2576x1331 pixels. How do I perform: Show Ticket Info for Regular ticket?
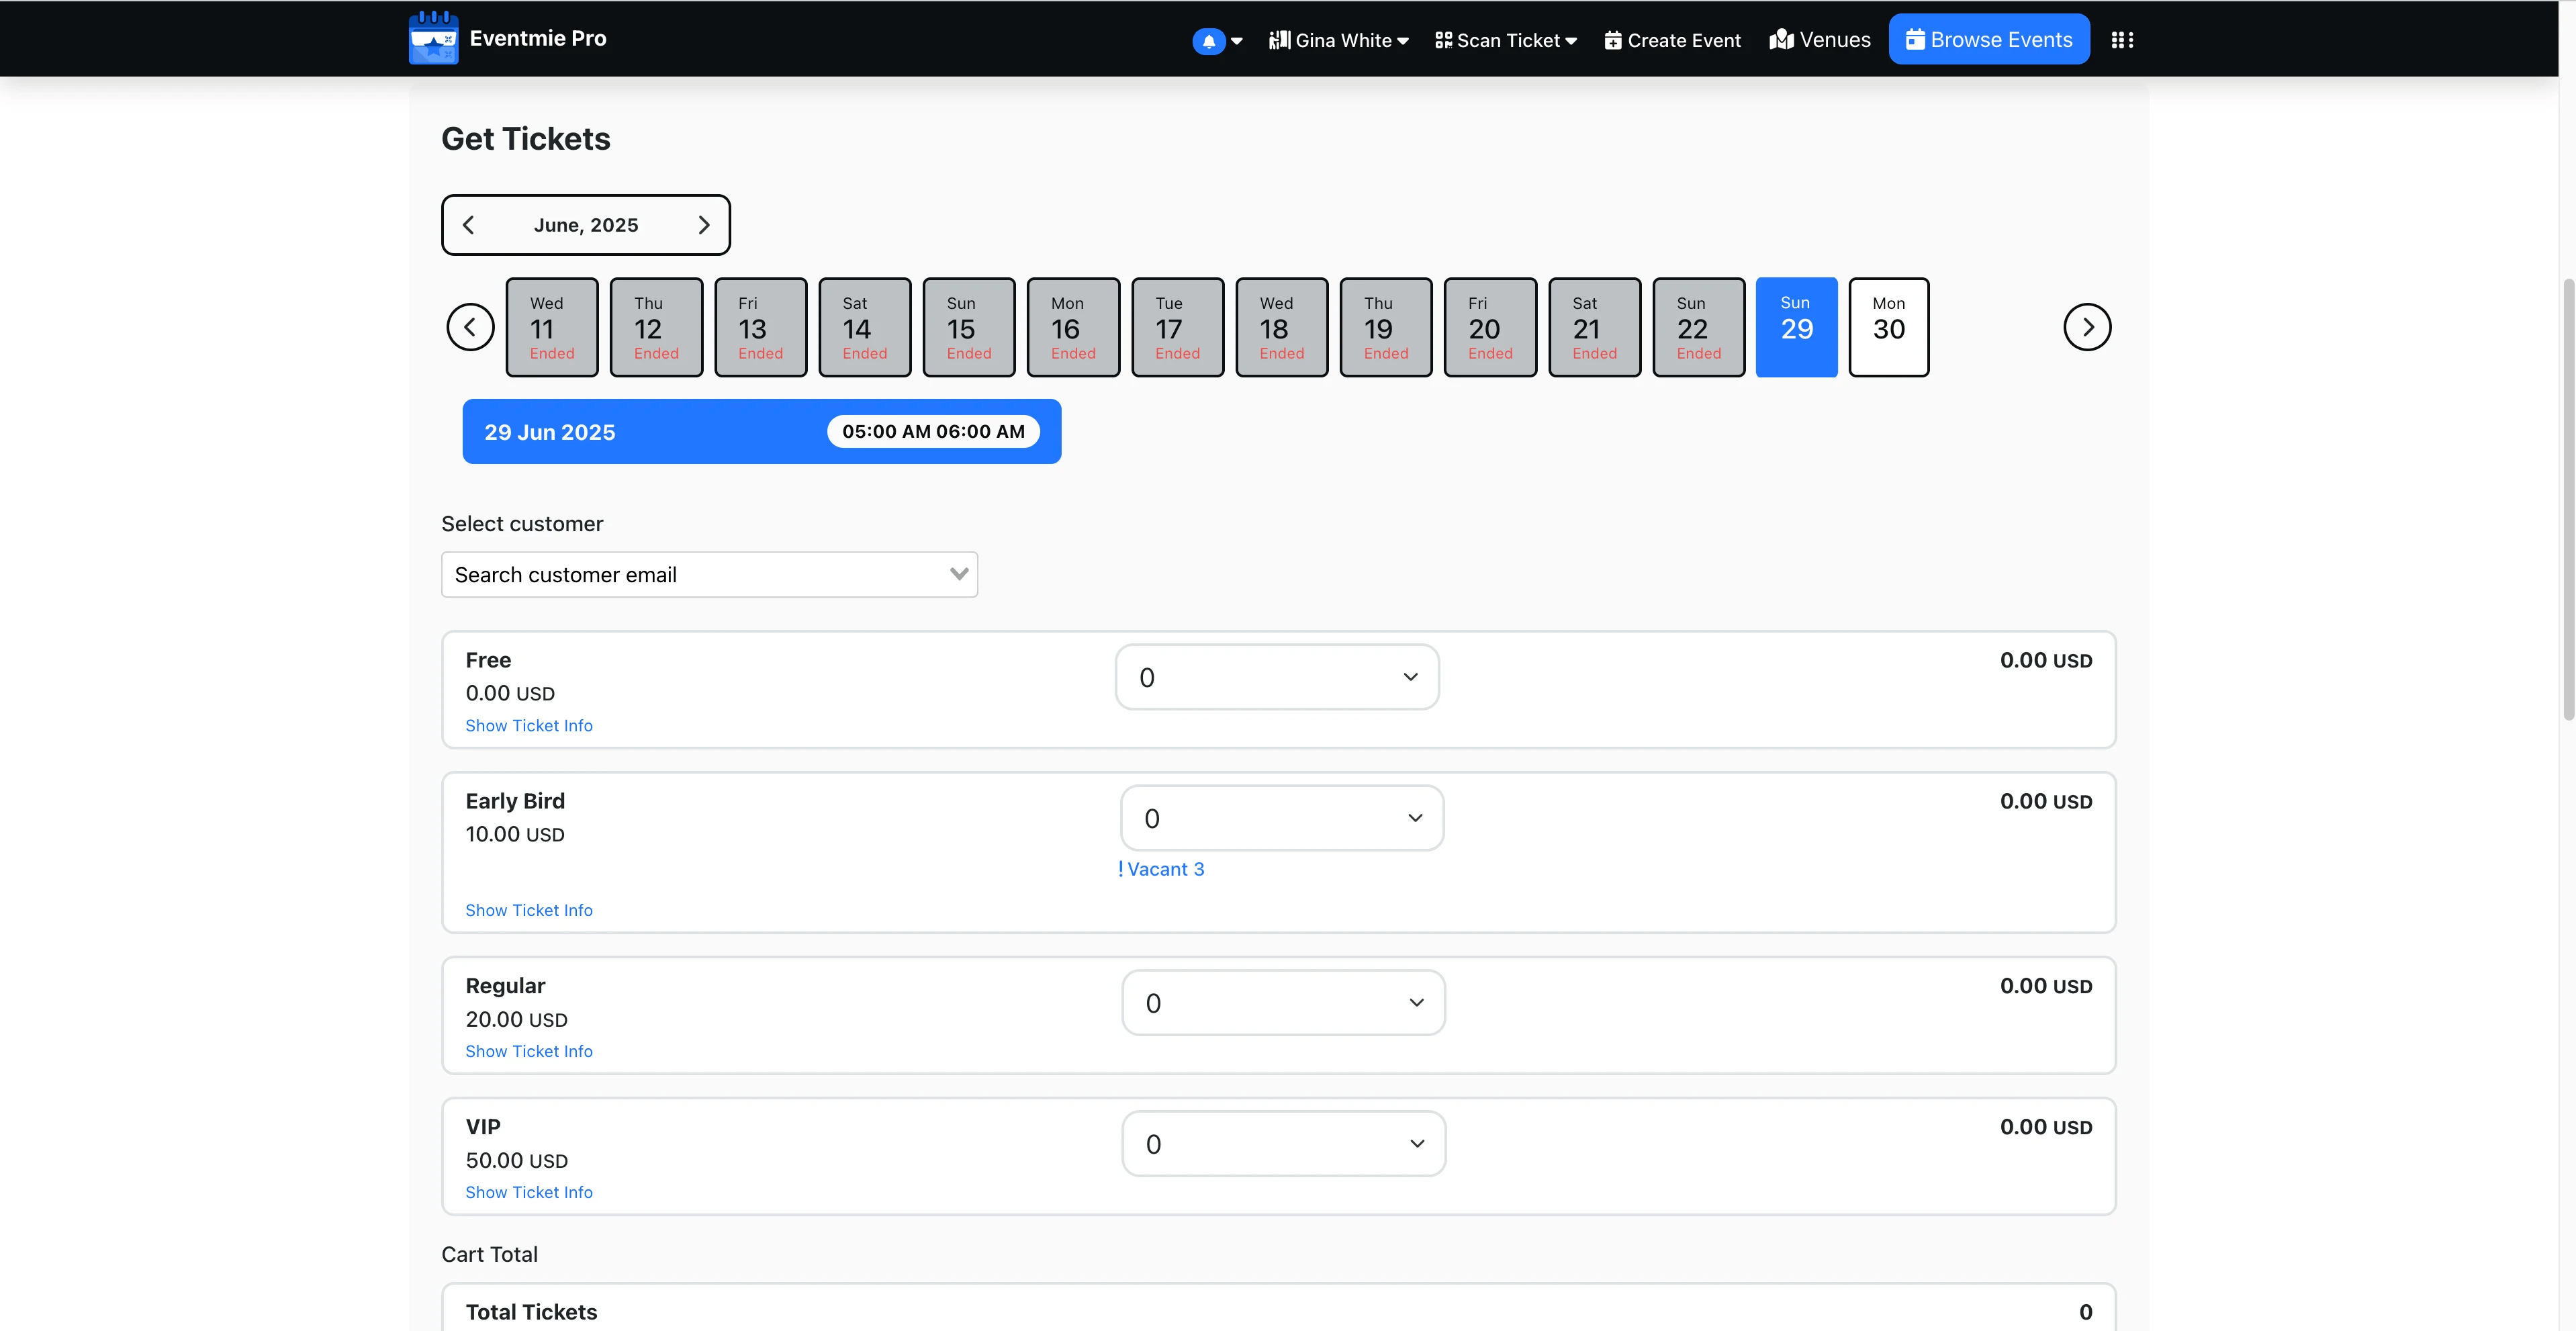[528, 1051]
